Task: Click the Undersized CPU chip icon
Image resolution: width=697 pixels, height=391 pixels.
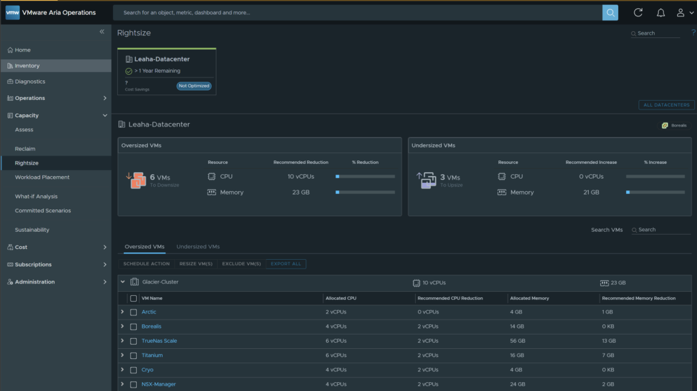Action: 502,176
